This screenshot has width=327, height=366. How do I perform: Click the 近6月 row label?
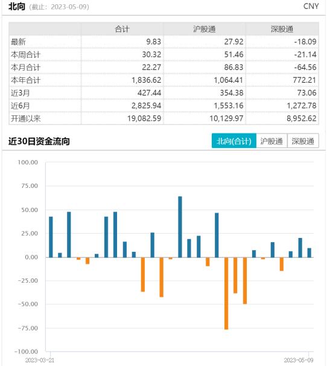[x=21, y=106]
